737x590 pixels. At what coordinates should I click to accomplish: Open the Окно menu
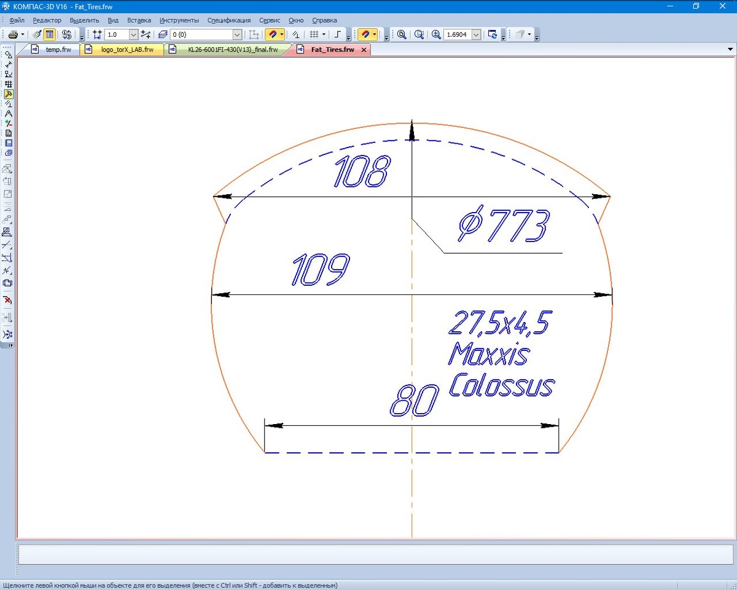pos(296,20)
